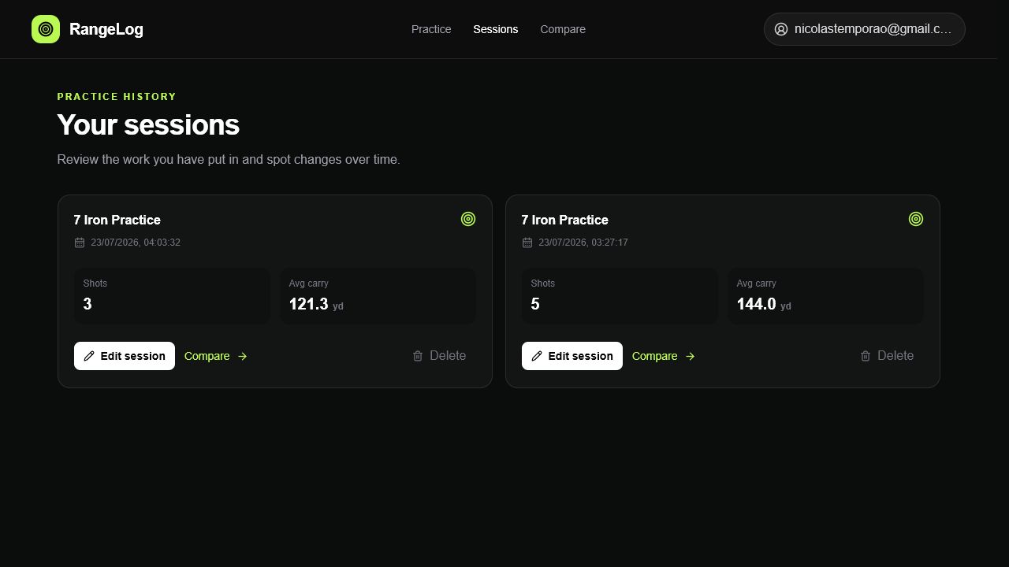Click Compare arrow icon on 04:03:32 card
This screenshot has width=1009, height=567.
243,356
